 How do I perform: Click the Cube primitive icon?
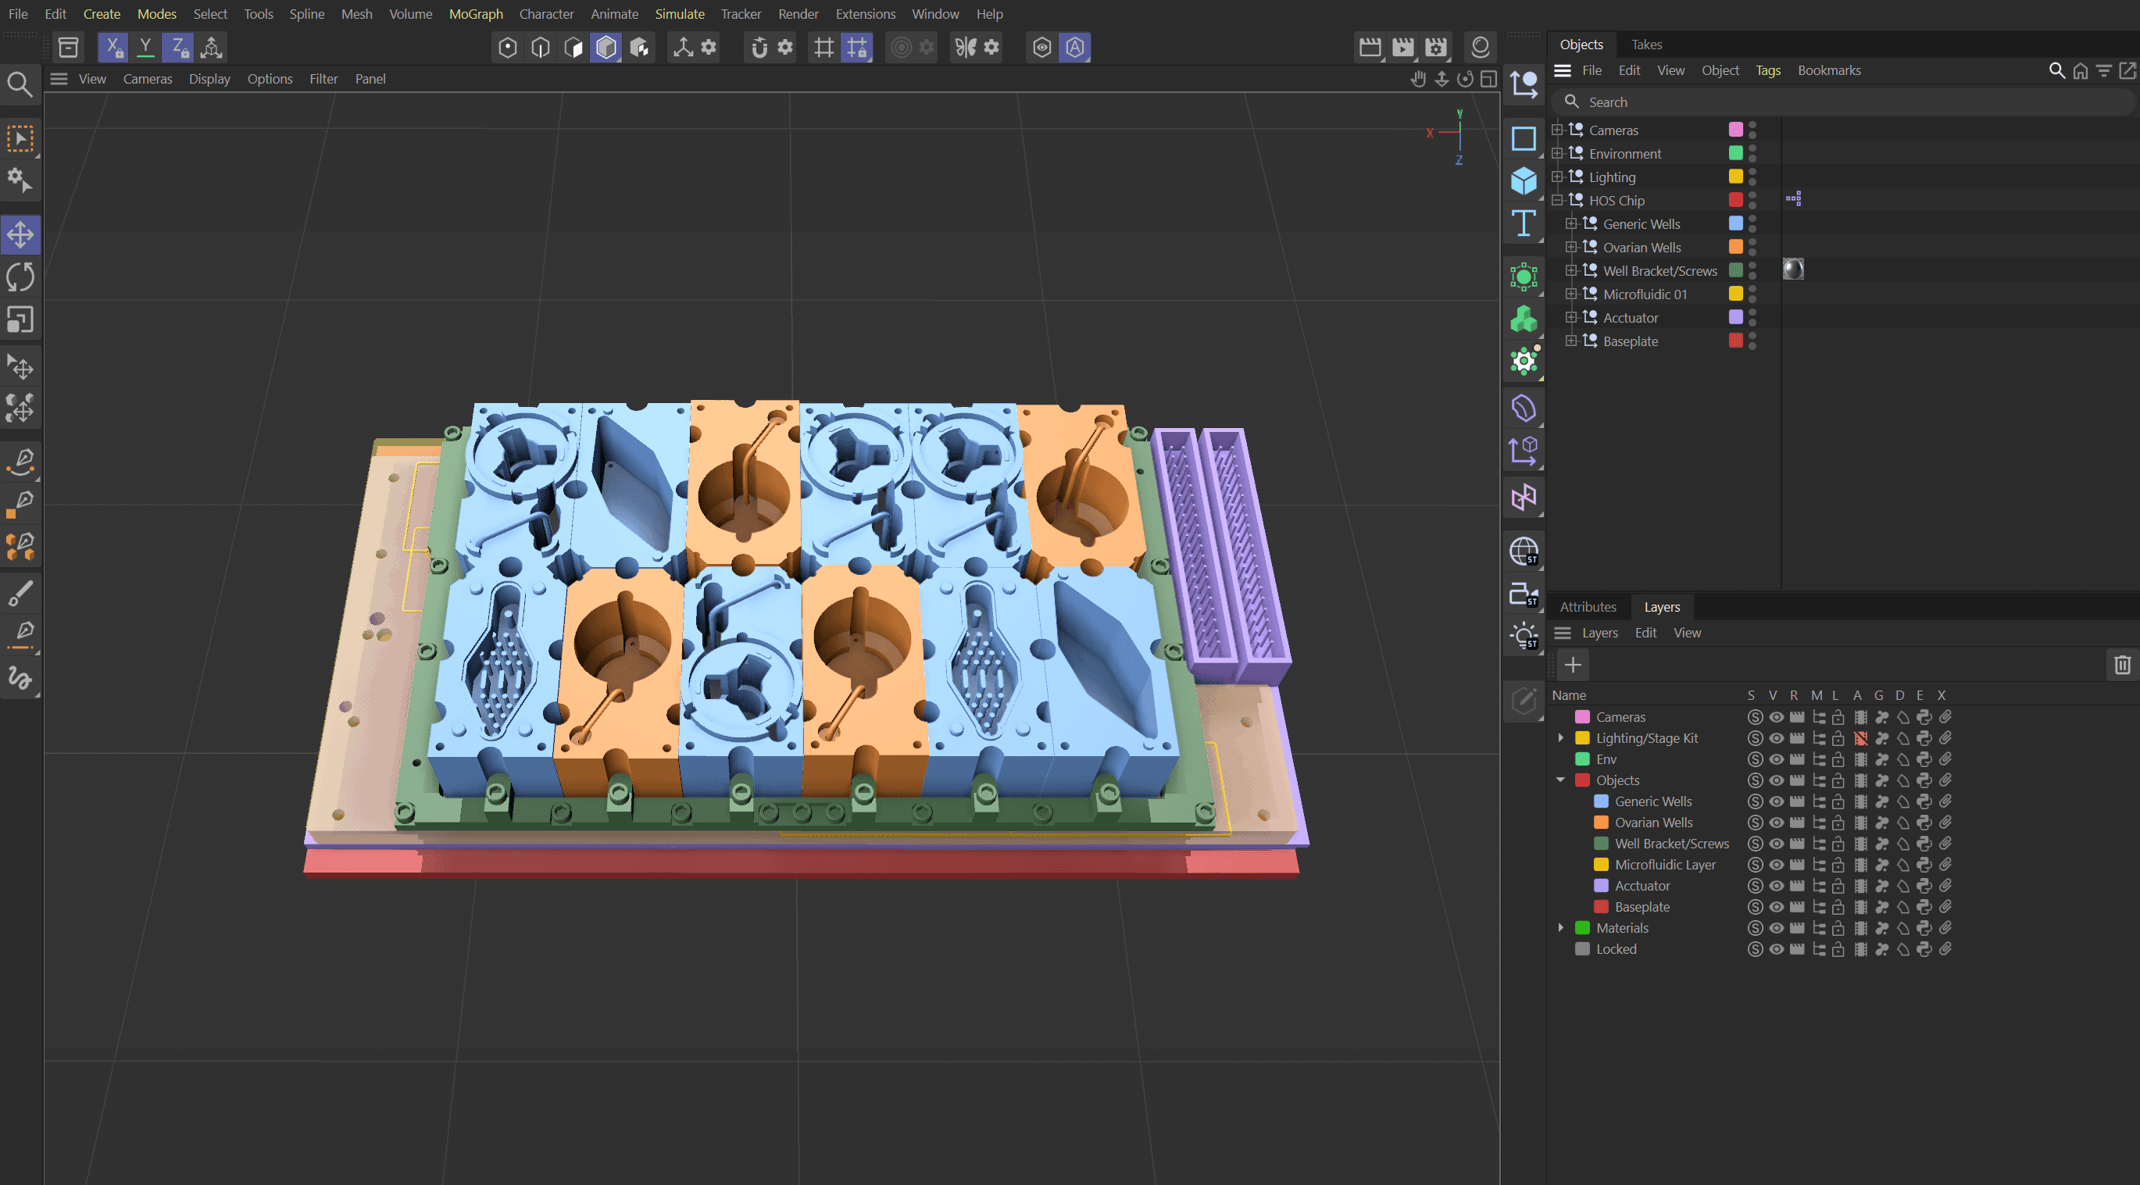(x=1523, y=180)
